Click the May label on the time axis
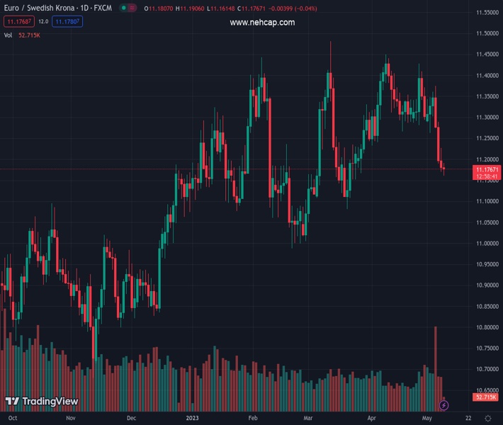 426,418
